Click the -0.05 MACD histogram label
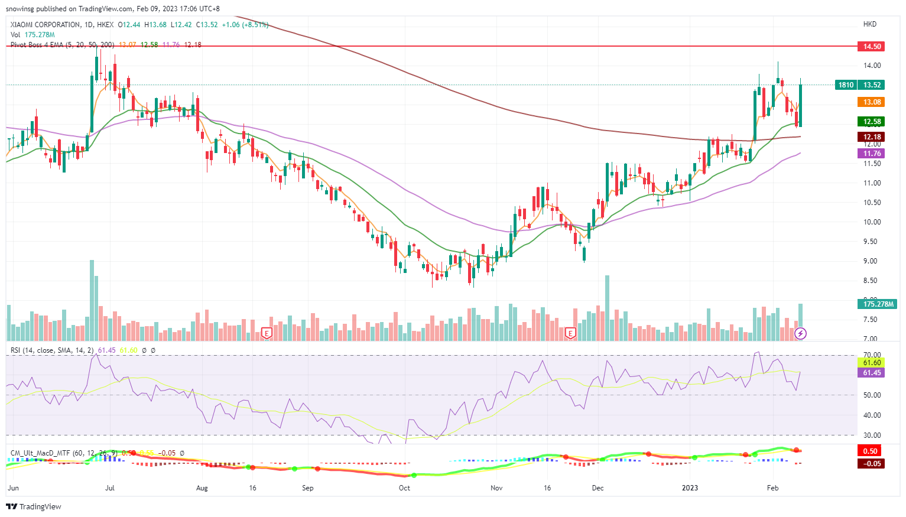This screenshot has width=906, height=517. click(870, 464)
